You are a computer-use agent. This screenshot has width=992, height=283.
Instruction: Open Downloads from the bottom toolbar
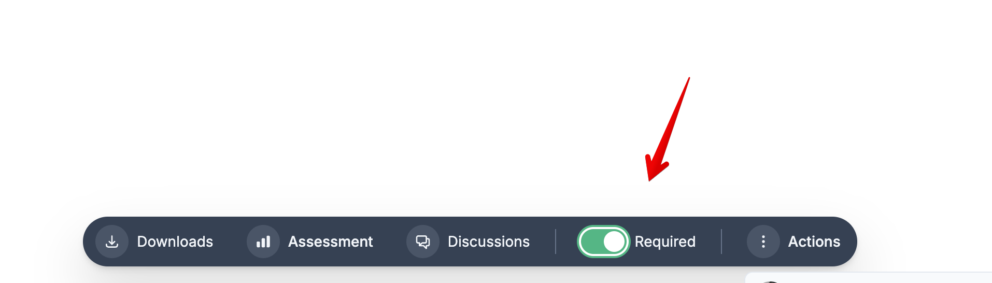click(x=154, y=242)
